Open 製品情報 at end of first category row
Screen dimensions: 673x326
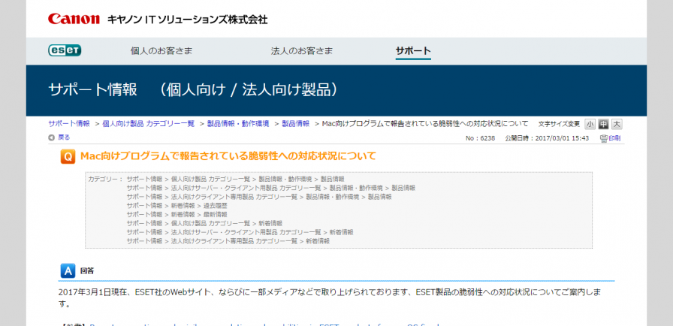point(332,179)
